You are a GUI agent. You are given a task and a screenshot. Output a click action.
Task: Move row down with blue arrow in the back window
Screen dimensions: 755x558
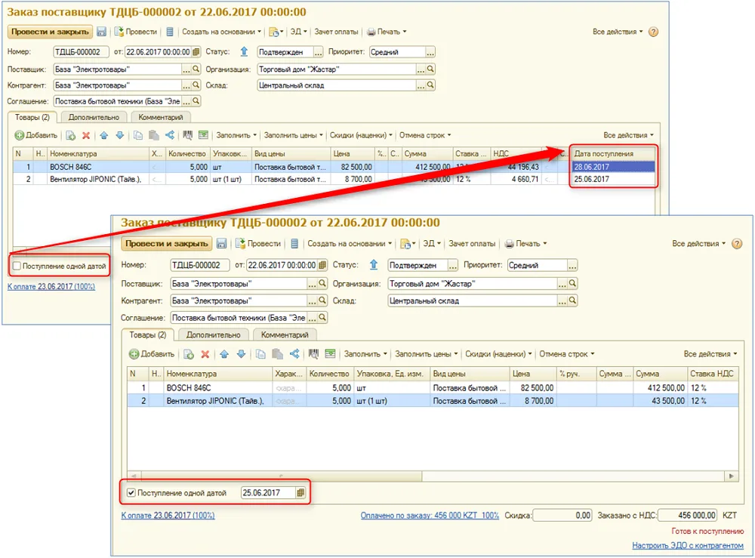[x=120, y=135]
